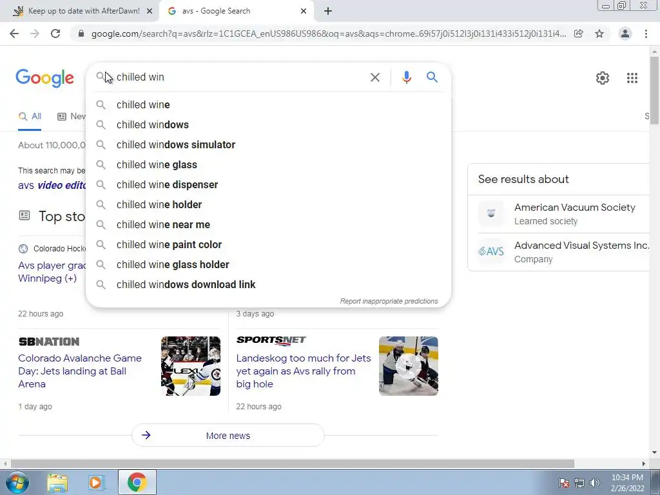
Task: Open the Windows Start button
Action: point(17,482)
